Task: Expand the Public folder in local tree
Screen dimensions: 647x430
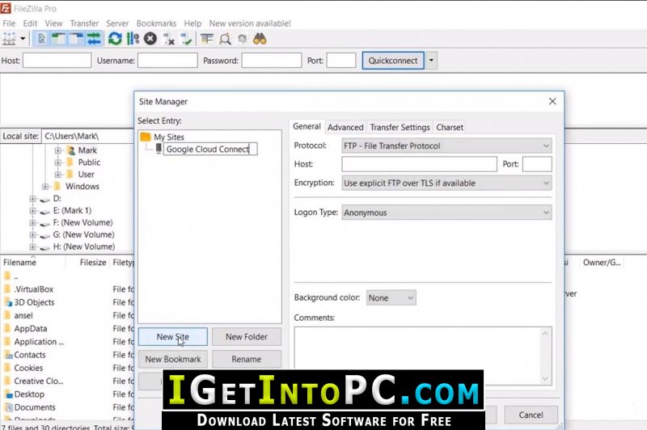Action: (x=58, y=162)
